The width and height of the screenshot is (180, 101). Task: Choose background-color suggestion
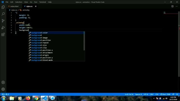pos(56,33)
